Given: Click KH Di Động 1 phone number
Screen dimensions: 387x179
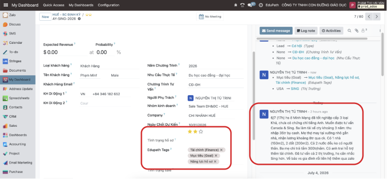Looking at the screenshot, I should click(x=106, y=94).
